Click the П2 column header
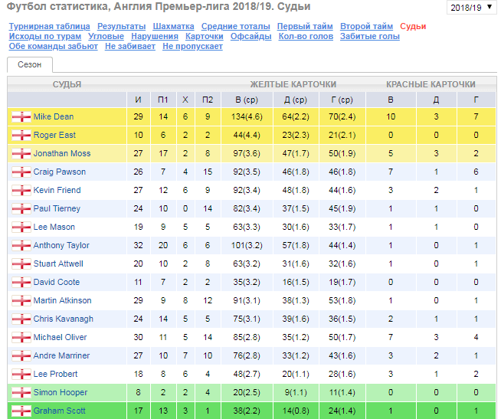This screenshot has height=419, width=501. (x=208, y=100)
